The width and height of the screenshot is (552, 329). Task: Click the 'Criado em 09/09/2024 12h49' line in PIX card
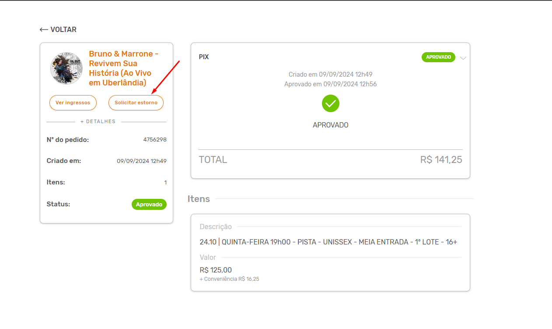pos(331,74)
